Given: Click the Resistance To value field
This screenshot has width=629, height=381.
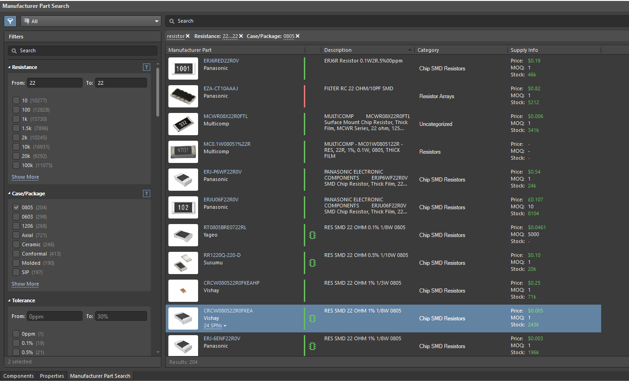Looking at the screenshot, I should pyautogui.click(x=121, y=83).
